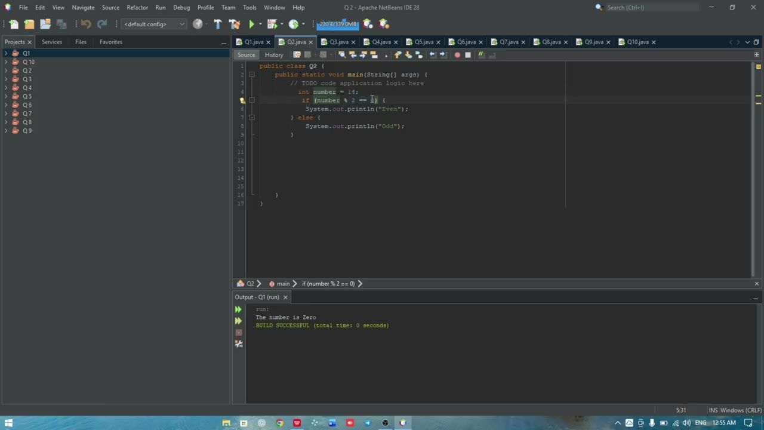Expand the Q7 project node
764x430 pixels.
pyautogui.click(x=6, y=113)
